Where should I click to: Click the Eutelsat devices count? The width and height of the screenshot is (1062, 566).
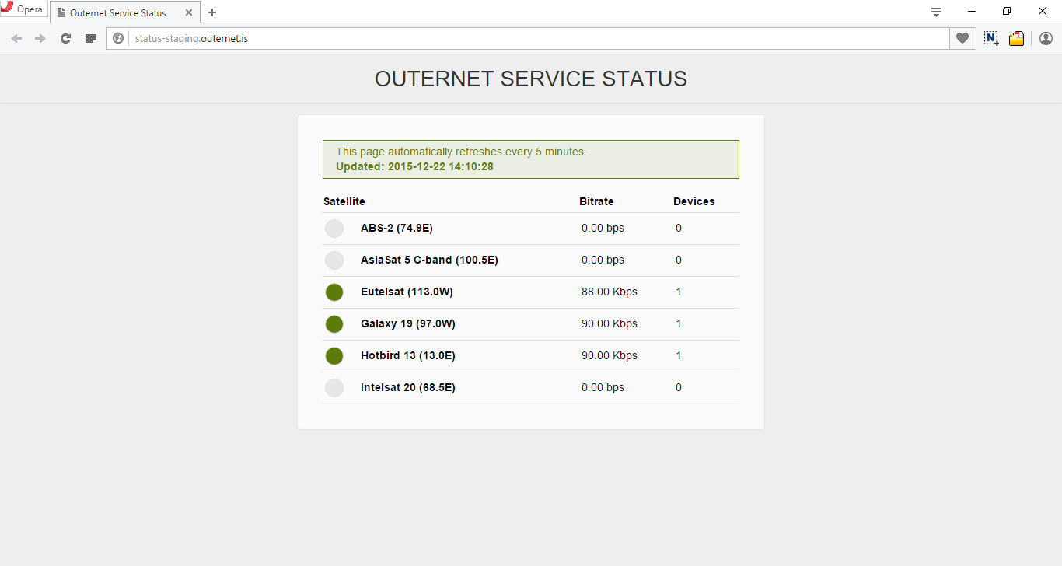[x=679, y=292]
